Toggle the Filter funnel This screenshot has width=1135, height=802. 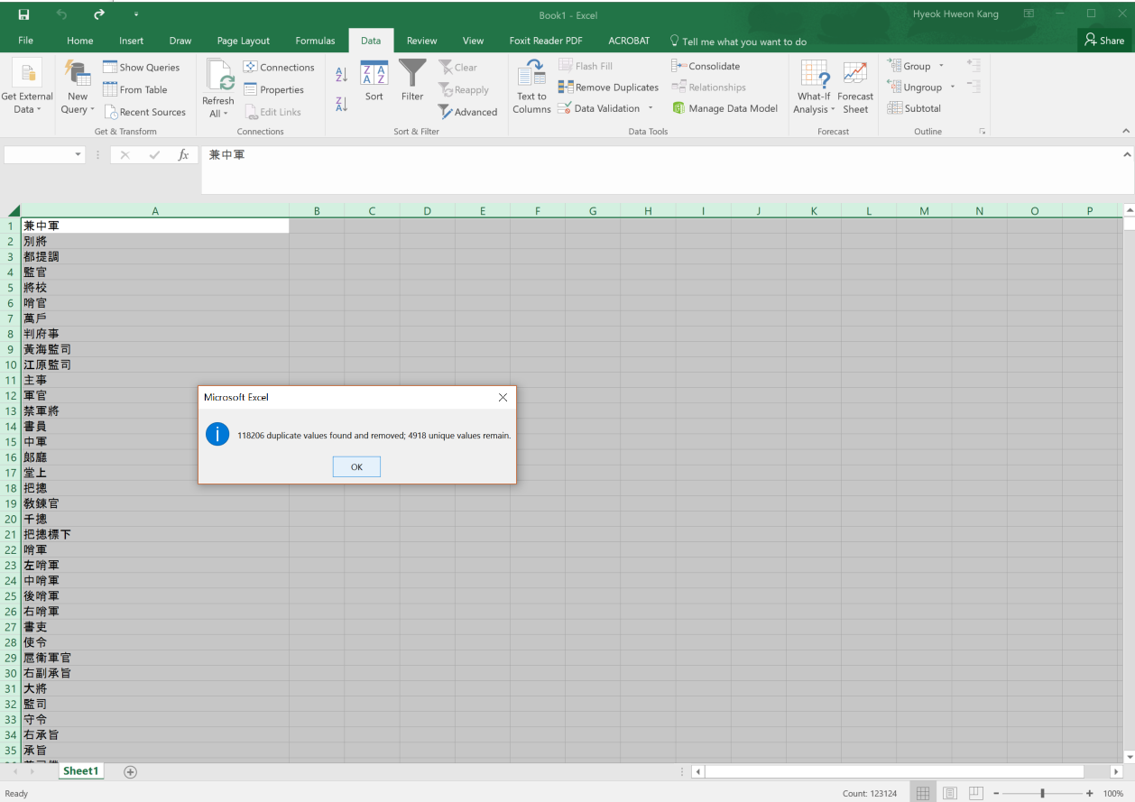[x=412, y=81]
